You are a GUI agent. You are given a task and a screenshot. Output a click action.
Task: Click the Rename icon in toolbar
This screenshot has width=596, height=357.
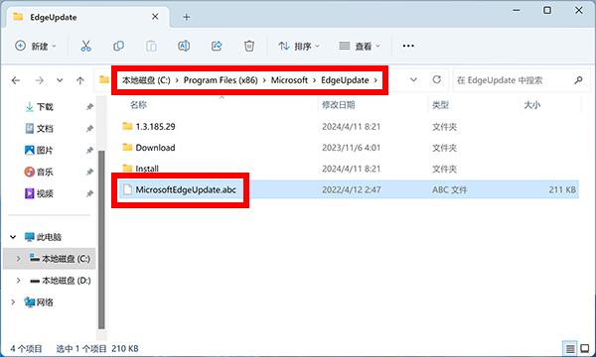pyautogui.click(x=184, y=46)
